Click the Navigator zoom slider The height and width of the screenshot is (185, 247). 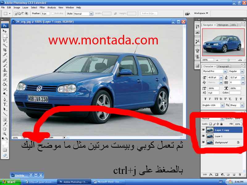point(228,60)
